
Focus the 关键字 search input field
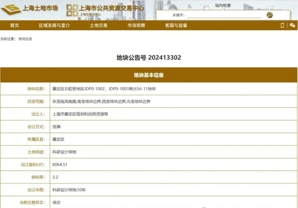tap(224, 15)
